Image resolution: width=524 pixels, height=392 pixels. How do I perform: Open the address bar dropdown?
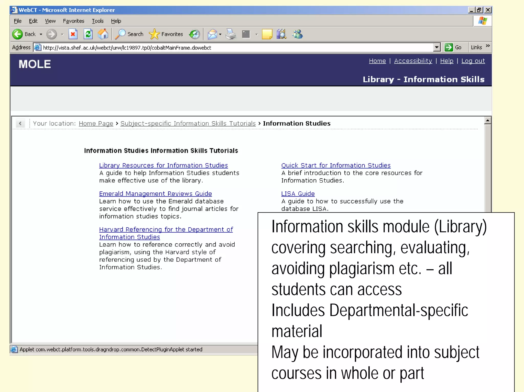(x=437, y=47)
